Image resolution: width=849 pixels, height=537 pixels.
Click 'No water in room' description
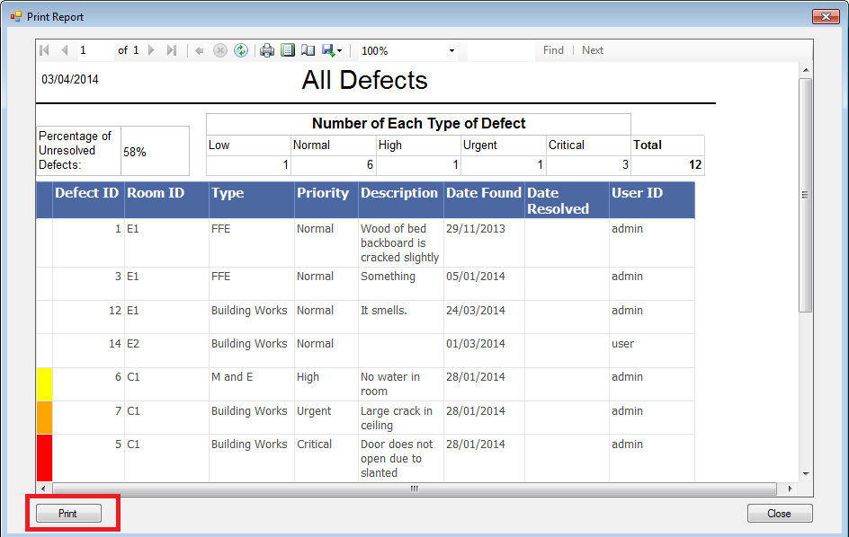tap(389, 384)
